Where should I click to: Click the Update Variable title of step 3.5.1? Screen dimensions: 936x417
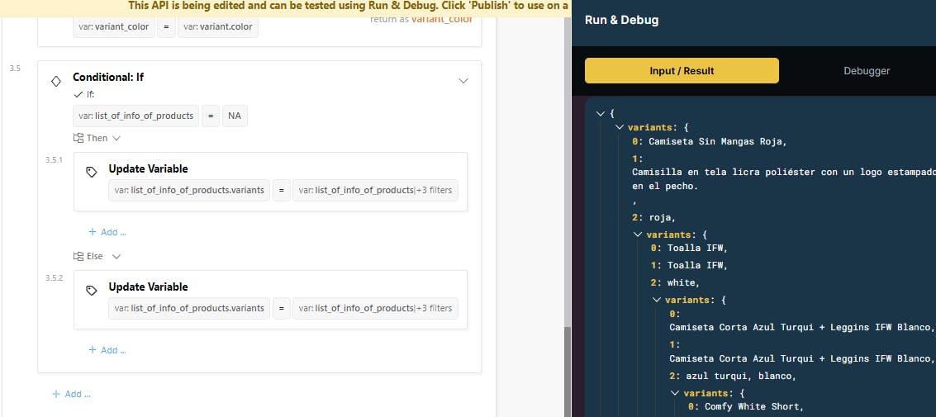click(148, 168)
